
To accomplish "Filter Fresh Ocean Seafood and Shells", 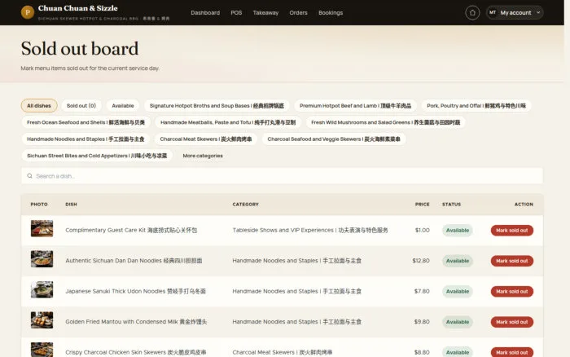I will pos(85,122).
